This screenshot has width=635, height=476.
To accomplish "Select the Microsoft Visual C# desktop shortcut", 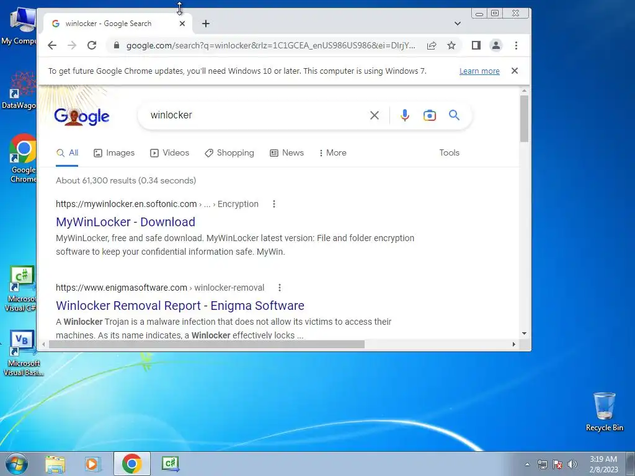I will [20, 289].
